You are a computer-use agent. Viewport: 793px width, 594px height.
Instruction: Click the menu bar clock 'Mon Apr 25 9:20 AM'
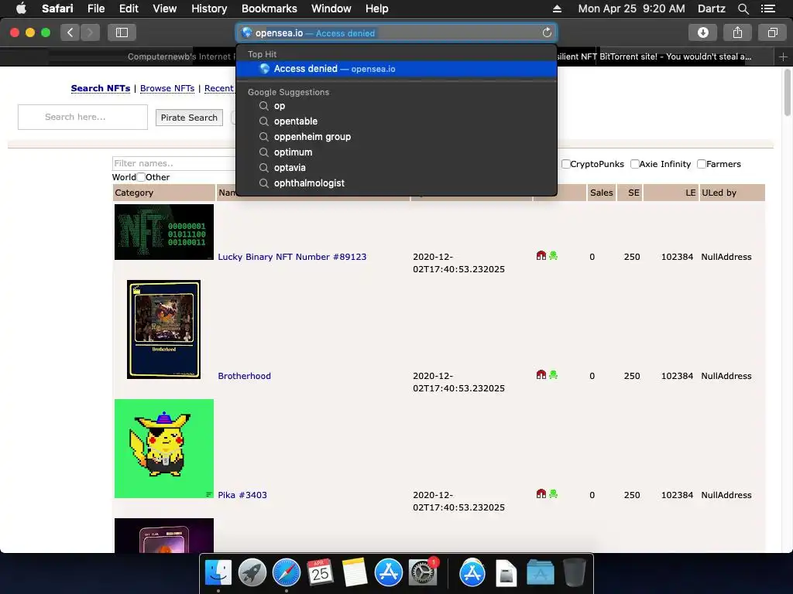pyautogui.click(x=631, y=9)
